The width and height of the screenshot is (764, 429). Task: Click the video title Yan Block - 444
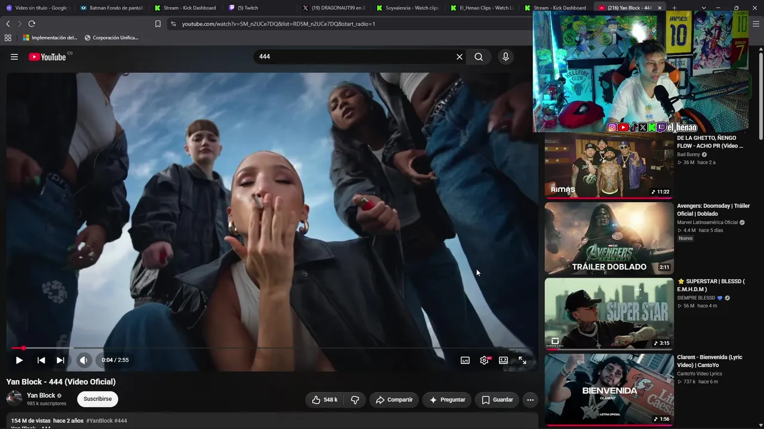point(61,382)
